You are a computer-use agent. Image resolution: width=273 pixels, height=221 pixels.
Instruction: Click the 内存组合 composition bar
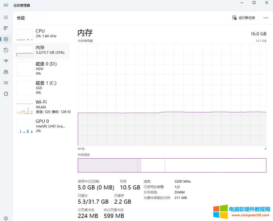[172, 165]
